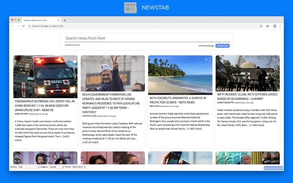
Task: Click the Survivor Dominic Stally summary text
Action: (180, 121)
